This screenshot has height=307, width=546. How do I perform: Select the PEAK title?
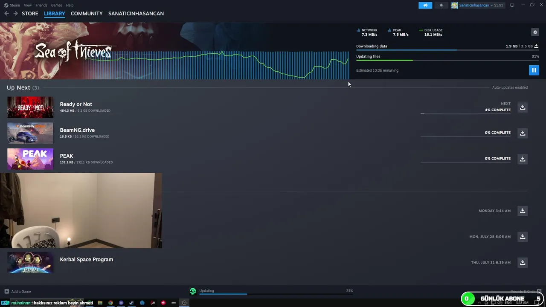[67, 156]
